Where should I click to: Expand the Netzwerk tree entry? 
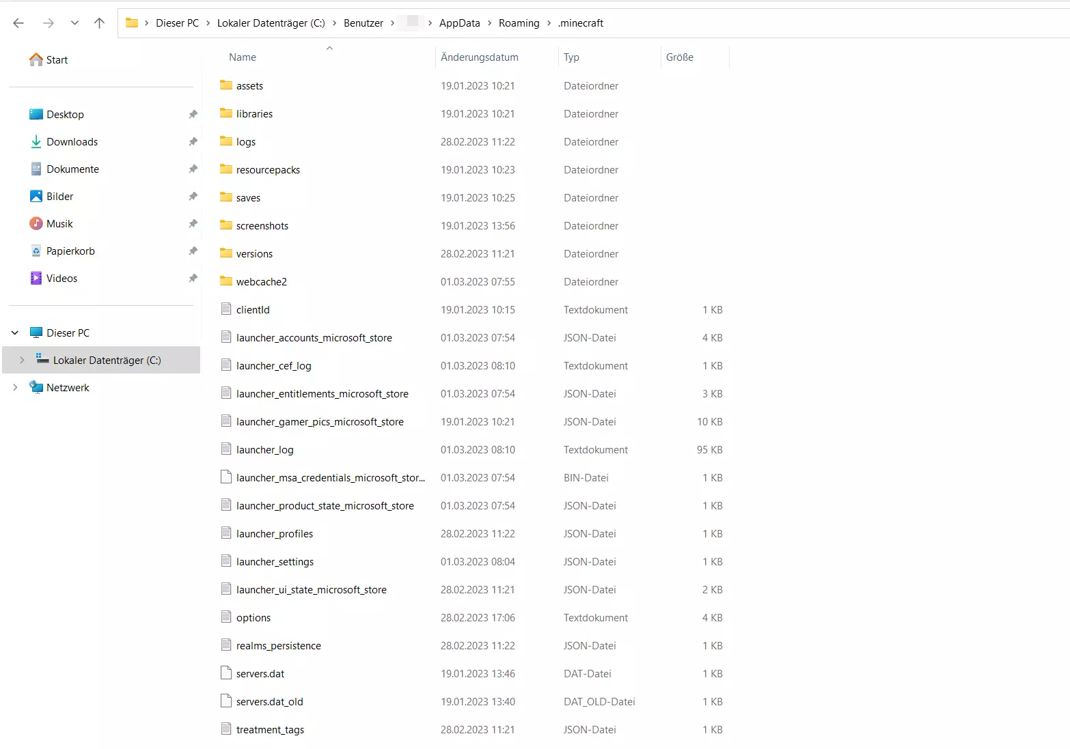click(15, 387)
